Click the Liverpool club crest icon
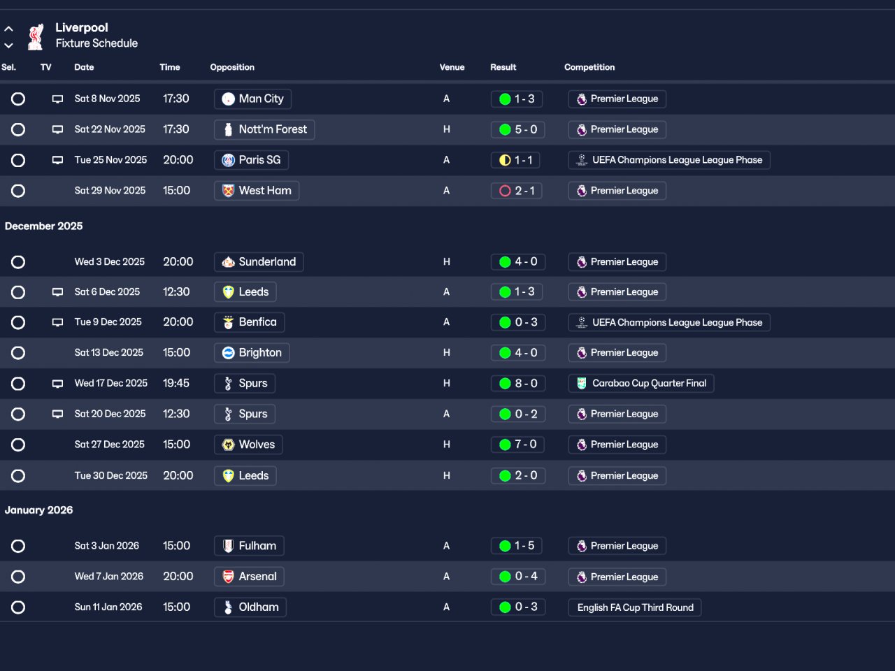The image size is (895, 671). pyautogui.click(x=36, y=36)
